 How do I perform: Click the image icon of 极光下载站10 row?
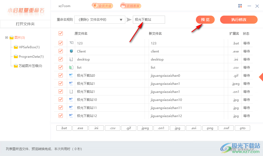point(71,100)
